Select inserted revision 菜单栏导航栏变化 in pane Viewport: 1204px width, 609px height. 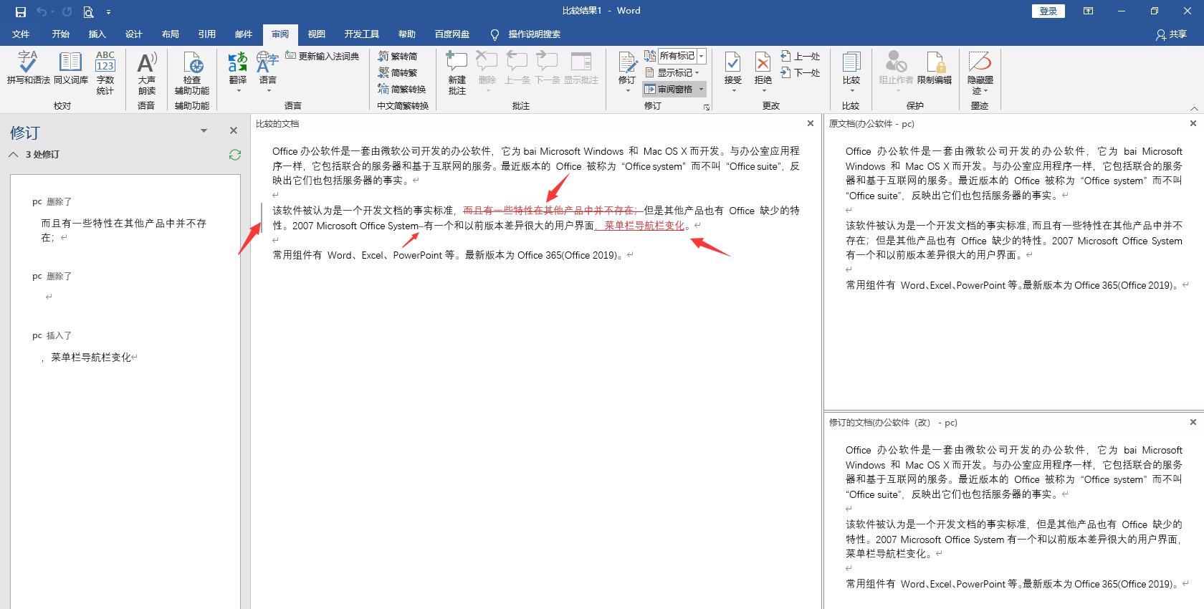click(91, 357)
